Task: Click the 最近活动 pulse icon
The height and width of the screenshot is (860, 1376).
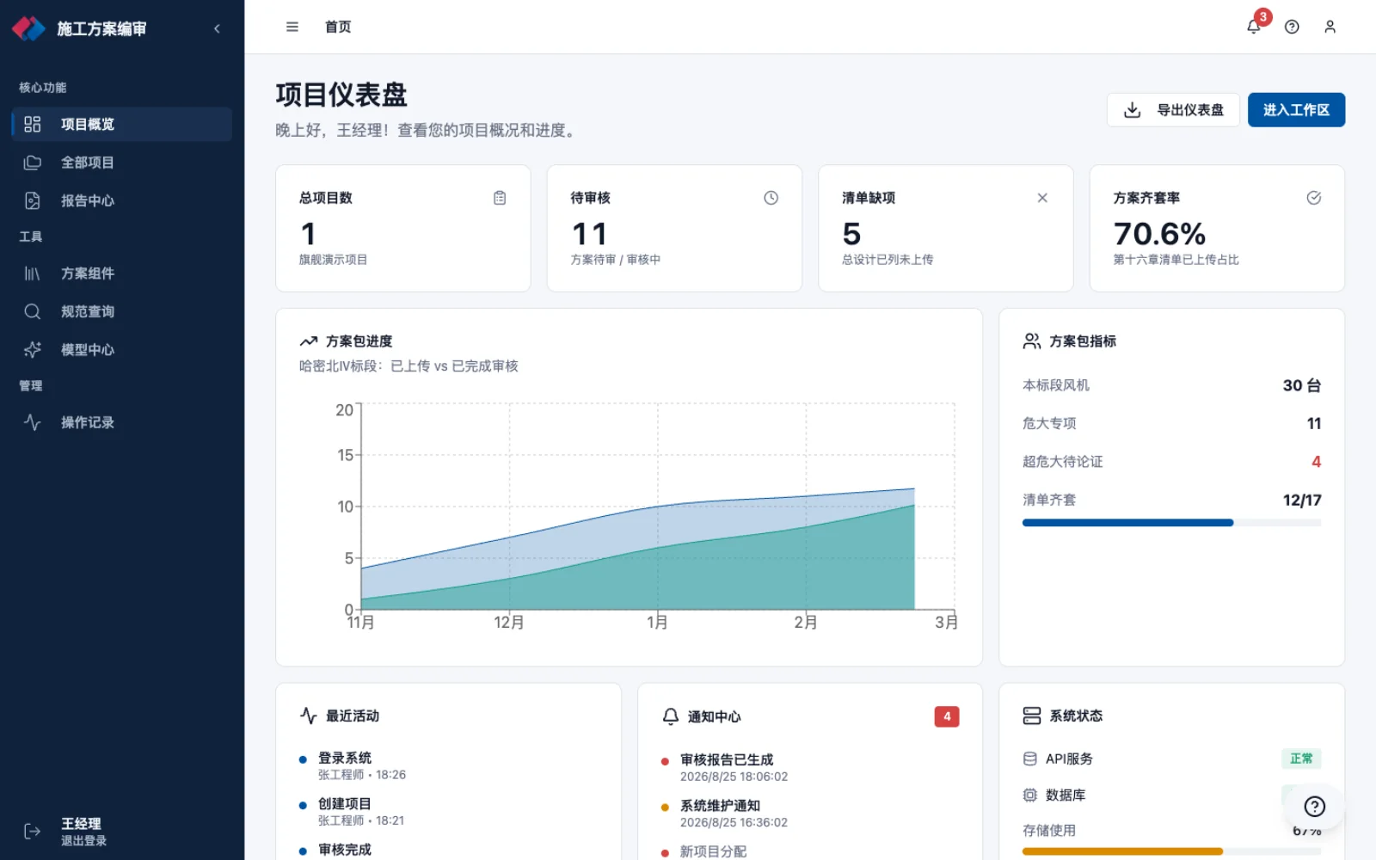Action: click(309, 716)
